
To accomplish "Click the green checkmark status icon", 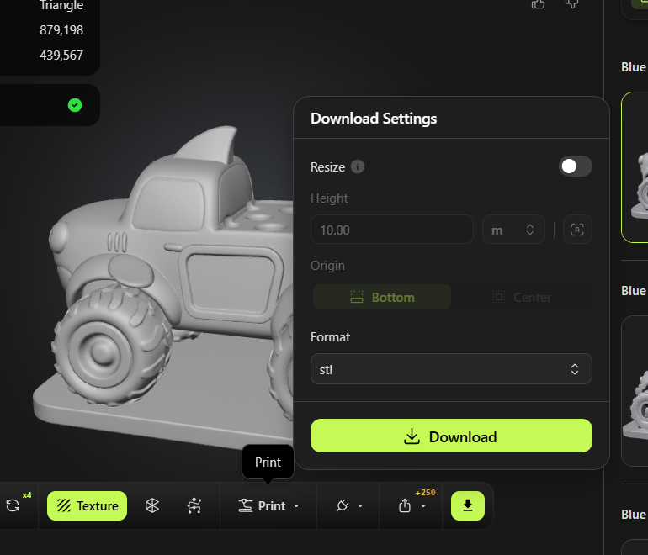I will tap(75, 105).
